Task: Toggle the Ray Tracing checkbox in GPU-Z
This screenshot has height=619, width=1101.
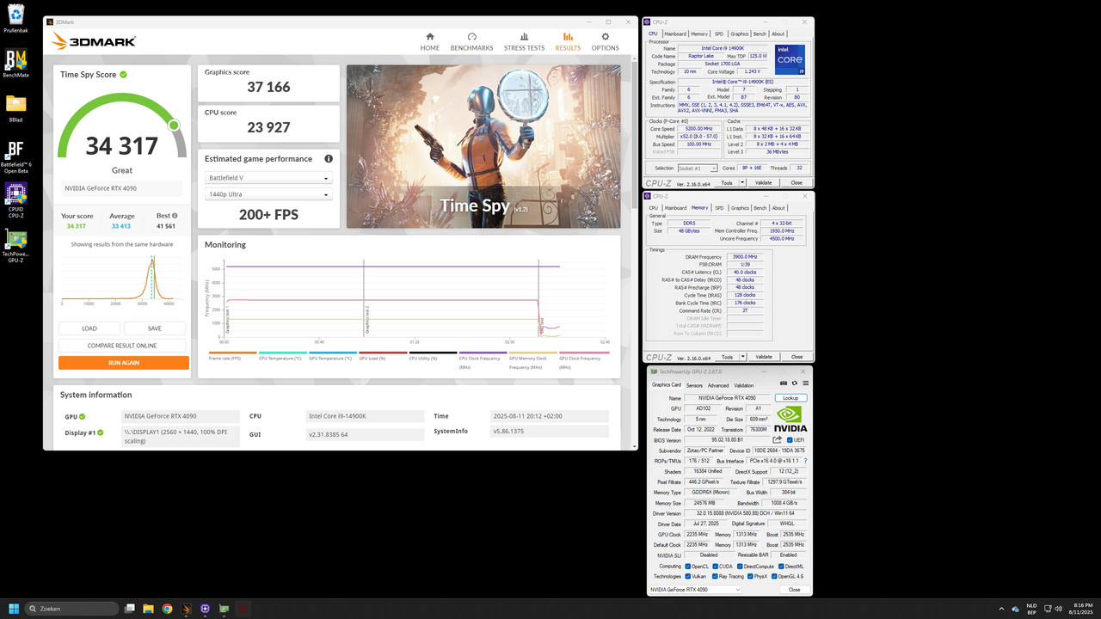Action: pyautogui.click(x=714, y=576)
